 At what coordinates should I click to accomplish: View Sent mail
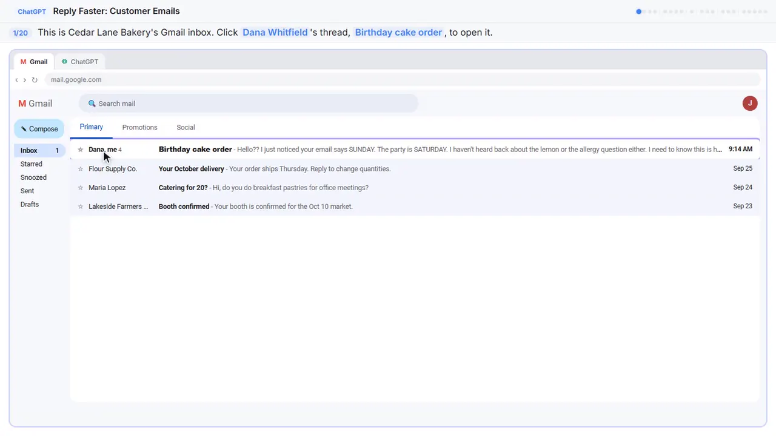coord(27,191)
